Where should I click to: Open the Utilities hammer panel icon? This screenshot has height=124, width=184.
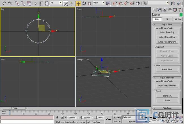click(x=180, y=9)
